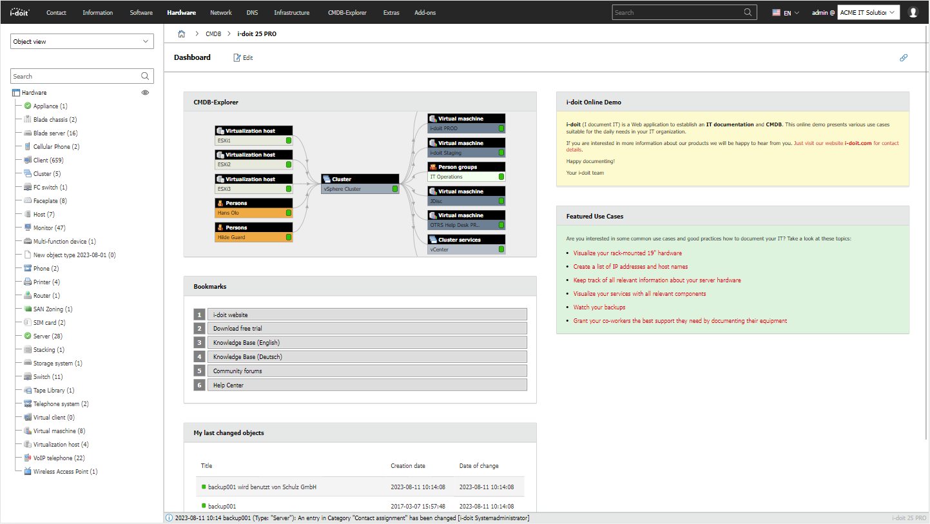Click the Appliance green check icon
930x524 pixels.
28,106
